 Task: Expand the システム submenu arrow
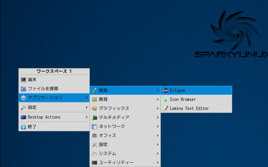point(158,154)
